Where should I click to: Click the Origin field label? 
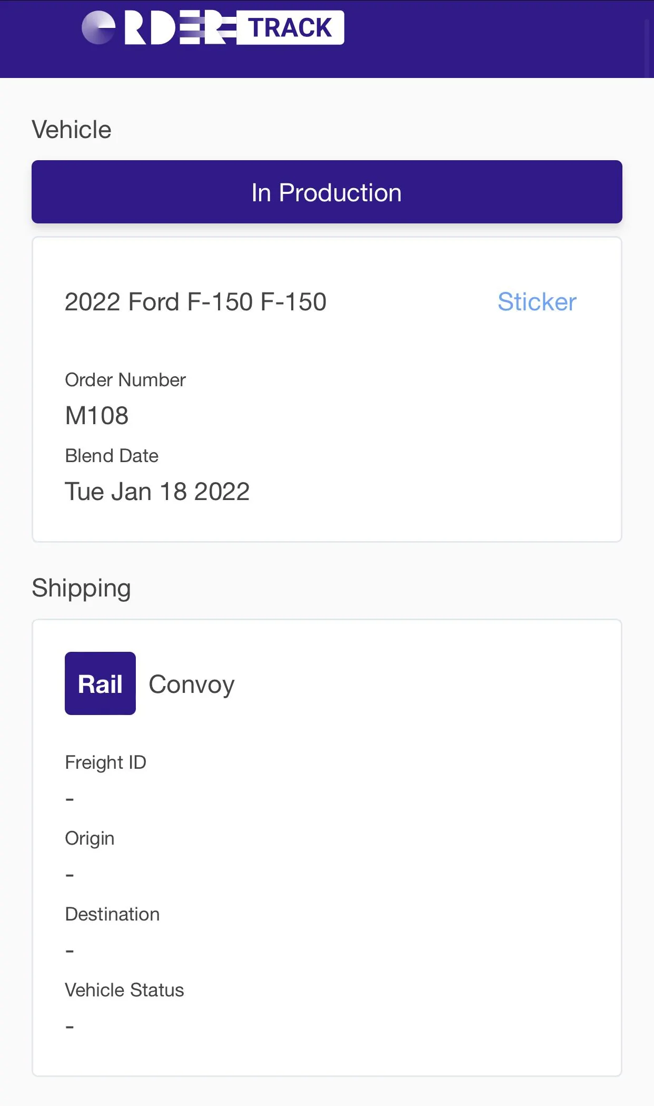90,838
